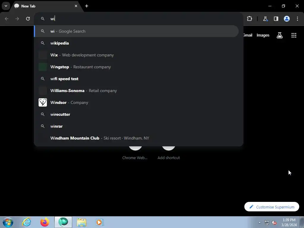This screenshot has width=304, height=228.
Task: Open Windows Media Player from the taskbar
Action: [100, 222]
